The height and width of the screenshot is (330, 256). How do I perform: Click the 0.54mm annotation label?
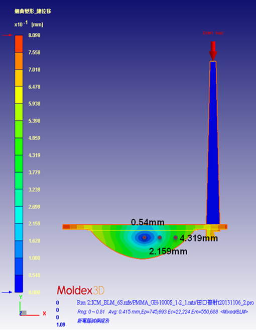click(148, 222)
